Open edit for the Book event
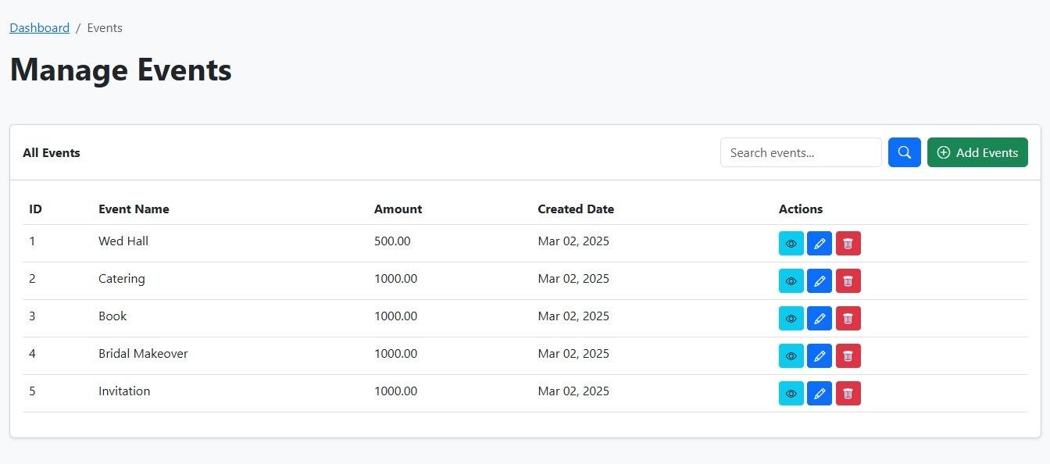Screen dimensions: 1050x464 coord(819,319)
